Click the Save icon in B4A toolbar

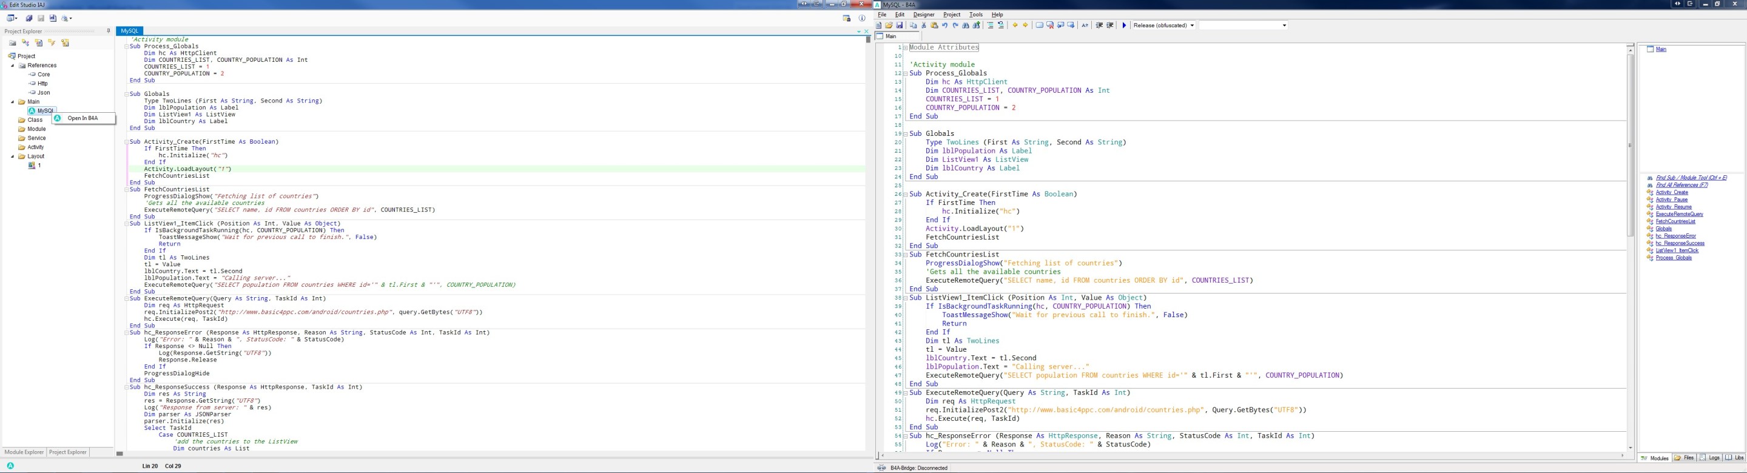click(x=900, y=25)
